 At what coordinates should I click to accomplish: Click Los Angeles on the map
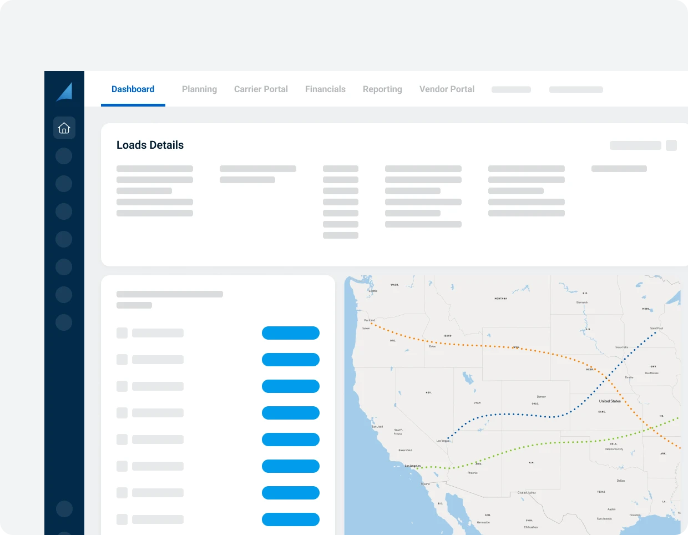click(x=413, y=466)
